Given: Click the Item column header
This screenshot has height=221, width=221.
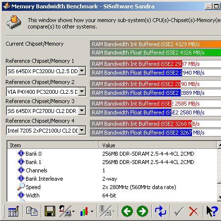Looking at the screenshot, I should [x=53, y=145].
